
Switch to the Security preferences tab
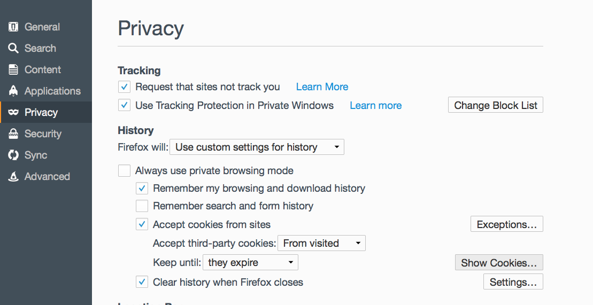pos(43,134)
